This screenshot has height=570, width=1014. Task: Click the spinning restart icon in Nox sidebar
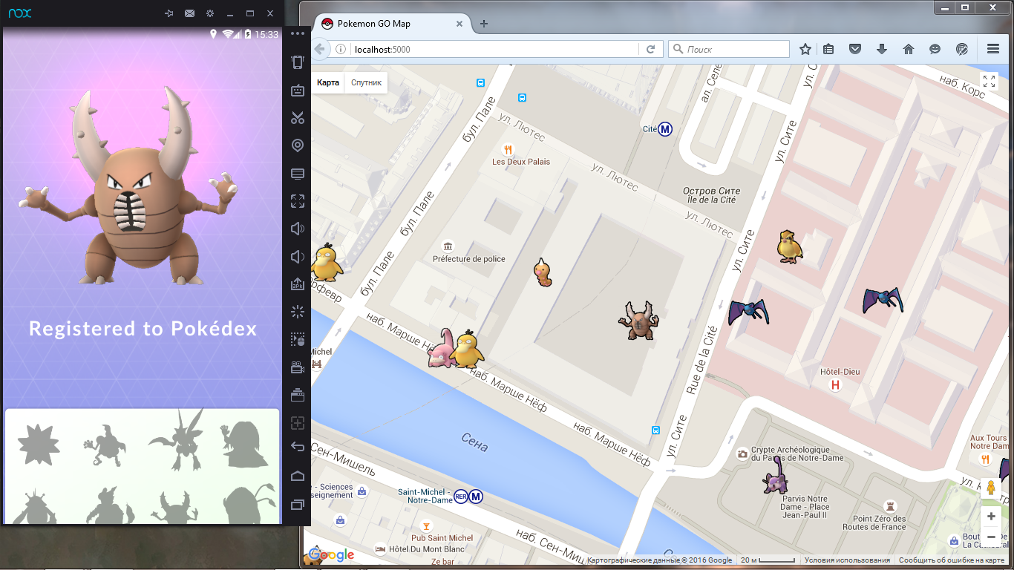[x=298, y=312]
